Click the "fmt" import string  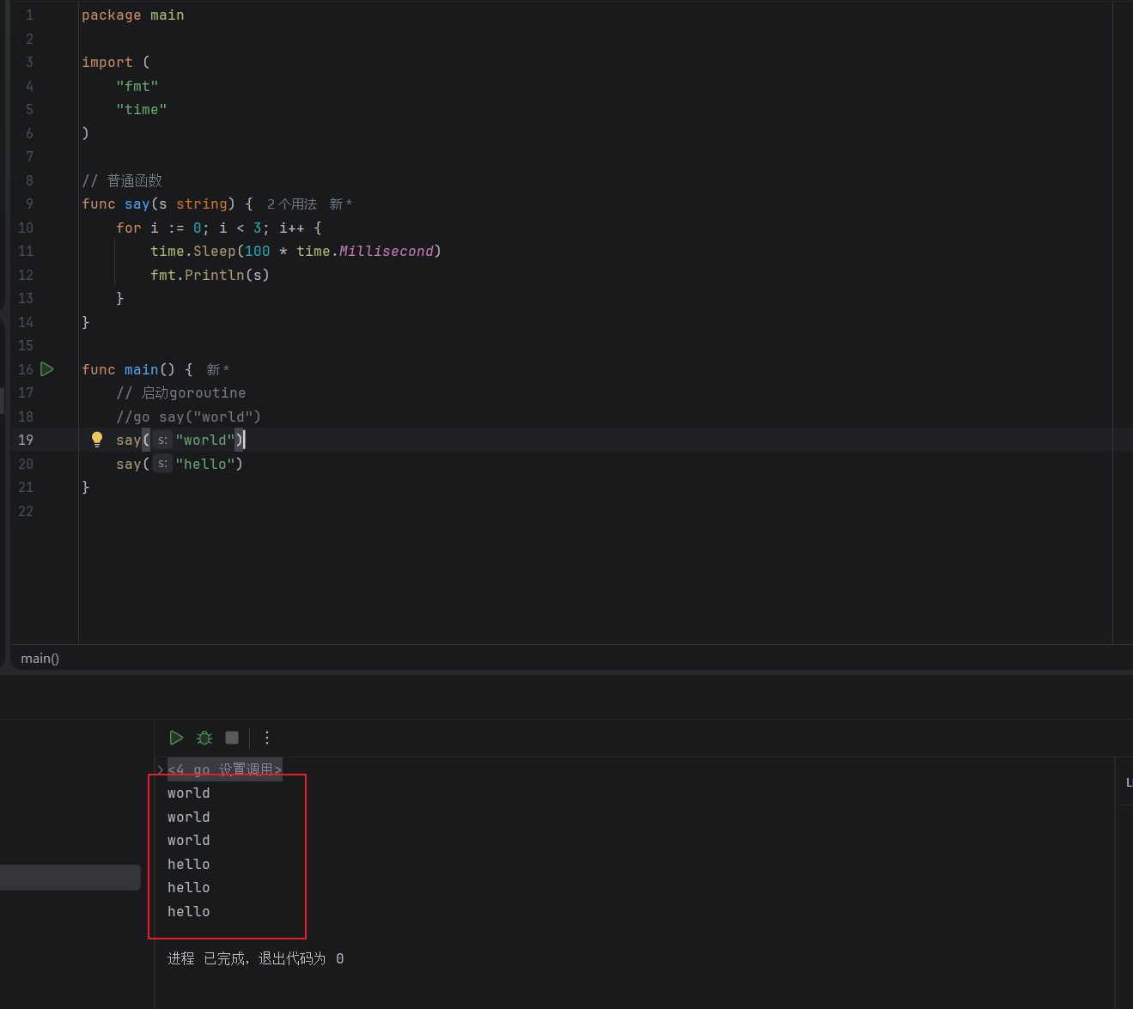pyautogui.click(x=137, y=86)
